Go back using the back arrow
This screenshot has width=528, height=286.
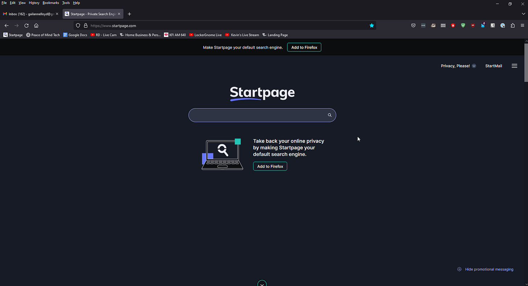tap(7, 26)
